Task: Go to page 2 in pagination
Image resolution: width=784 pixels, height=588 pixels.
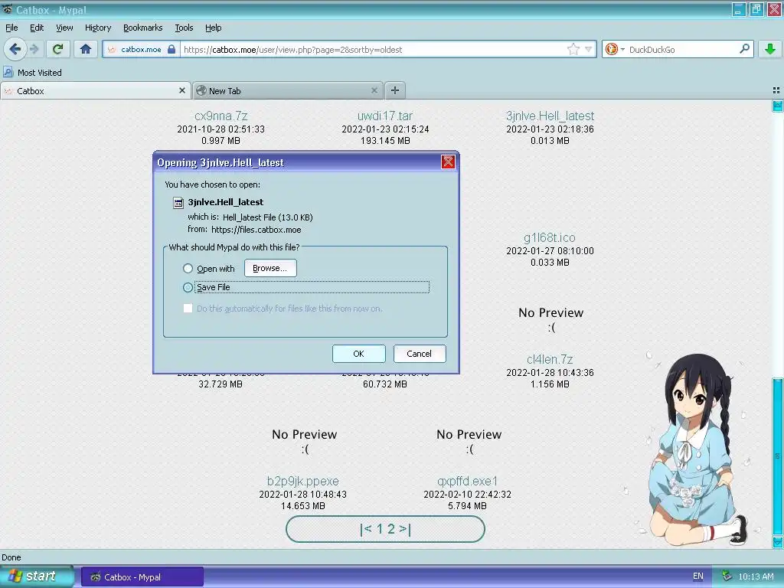Action: pos(391,529)
